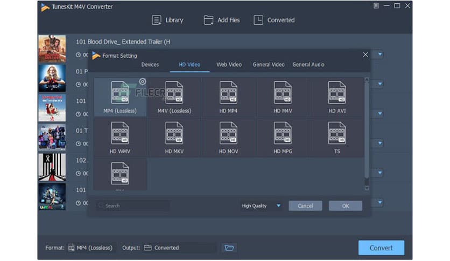This screenshot has width=450, height=261.
Task: Confirm format with OK button
Action: click(345, 206)
